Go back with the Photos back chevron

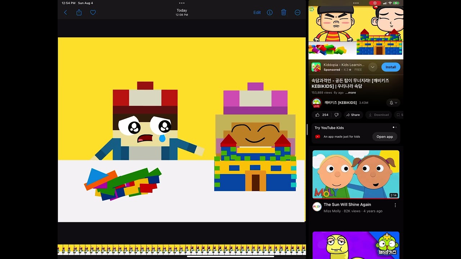click(x=66, y=13)
